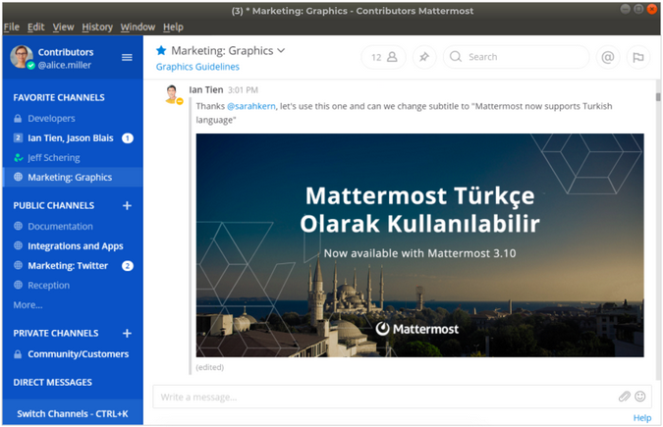Screen dimensions: 663x427
Task: Open Ian Tien's profile avatar in post
Action: [x=172, y=93]
